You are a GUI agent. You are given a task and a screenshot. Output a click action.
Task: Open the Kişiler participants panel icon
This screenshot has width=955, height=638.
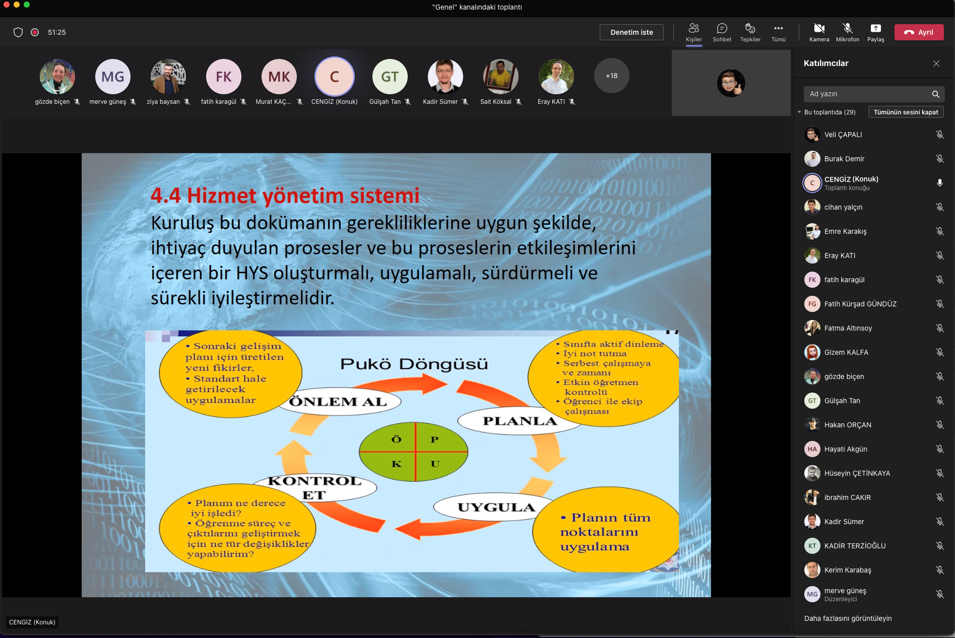pyautogui.click(x=693, y=29)
